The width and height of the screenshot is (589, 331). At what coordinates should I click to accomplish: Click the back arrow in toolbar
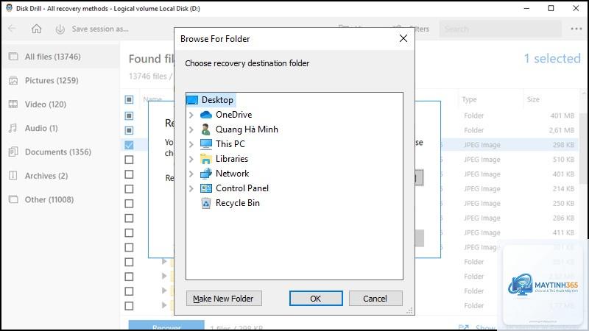tap(12, 29)
